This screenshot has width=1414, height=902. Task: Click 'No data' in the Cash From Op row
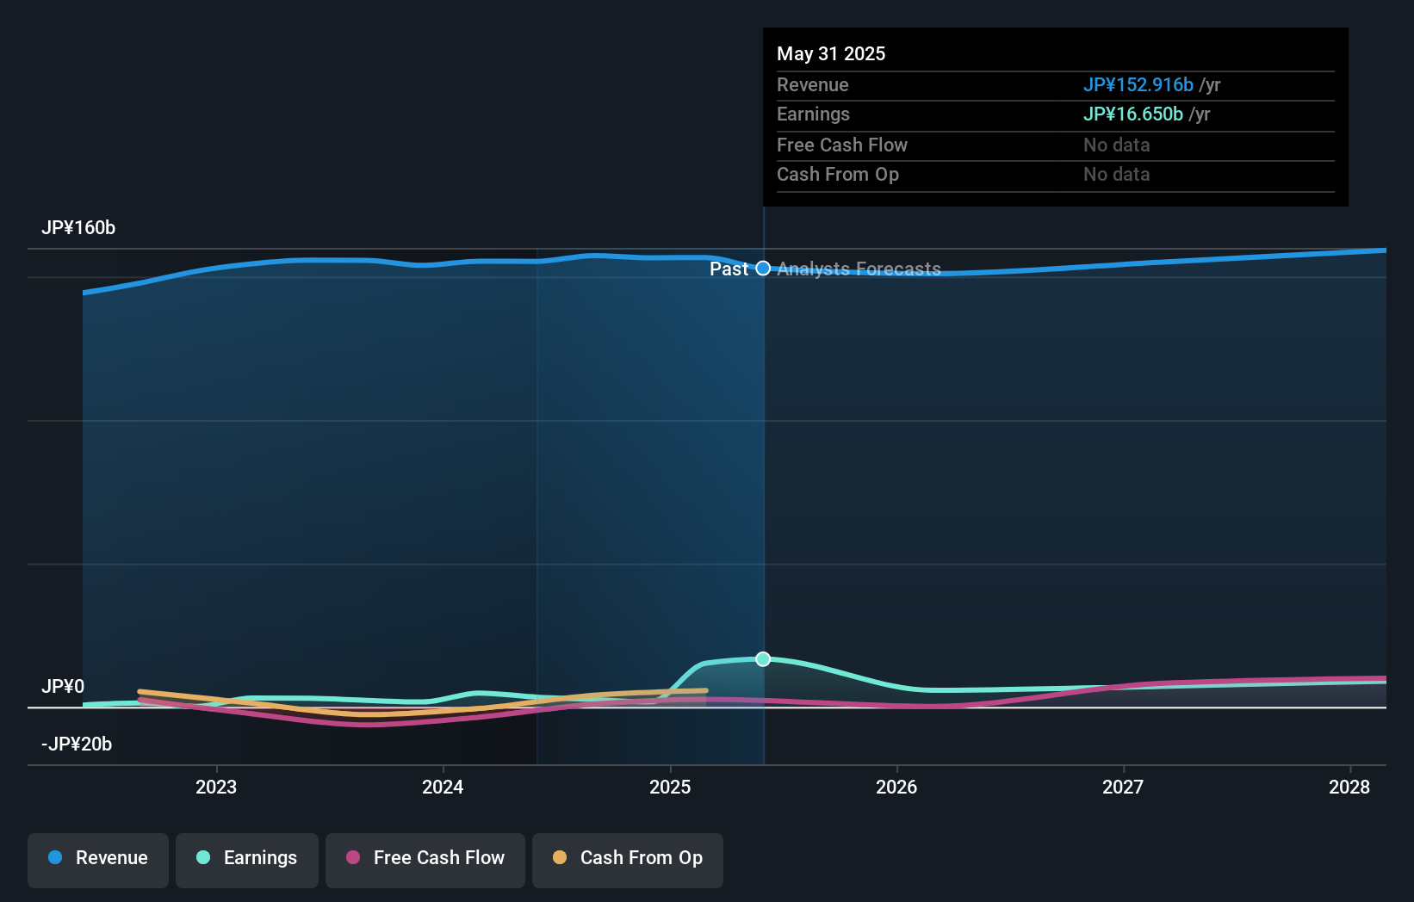click(x=1117, y=175)
